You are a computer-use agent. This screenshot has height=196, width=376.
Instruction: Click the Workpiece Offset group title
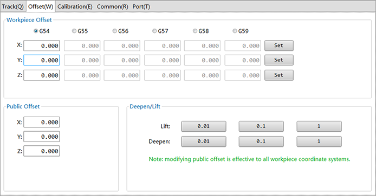point(29,20)
